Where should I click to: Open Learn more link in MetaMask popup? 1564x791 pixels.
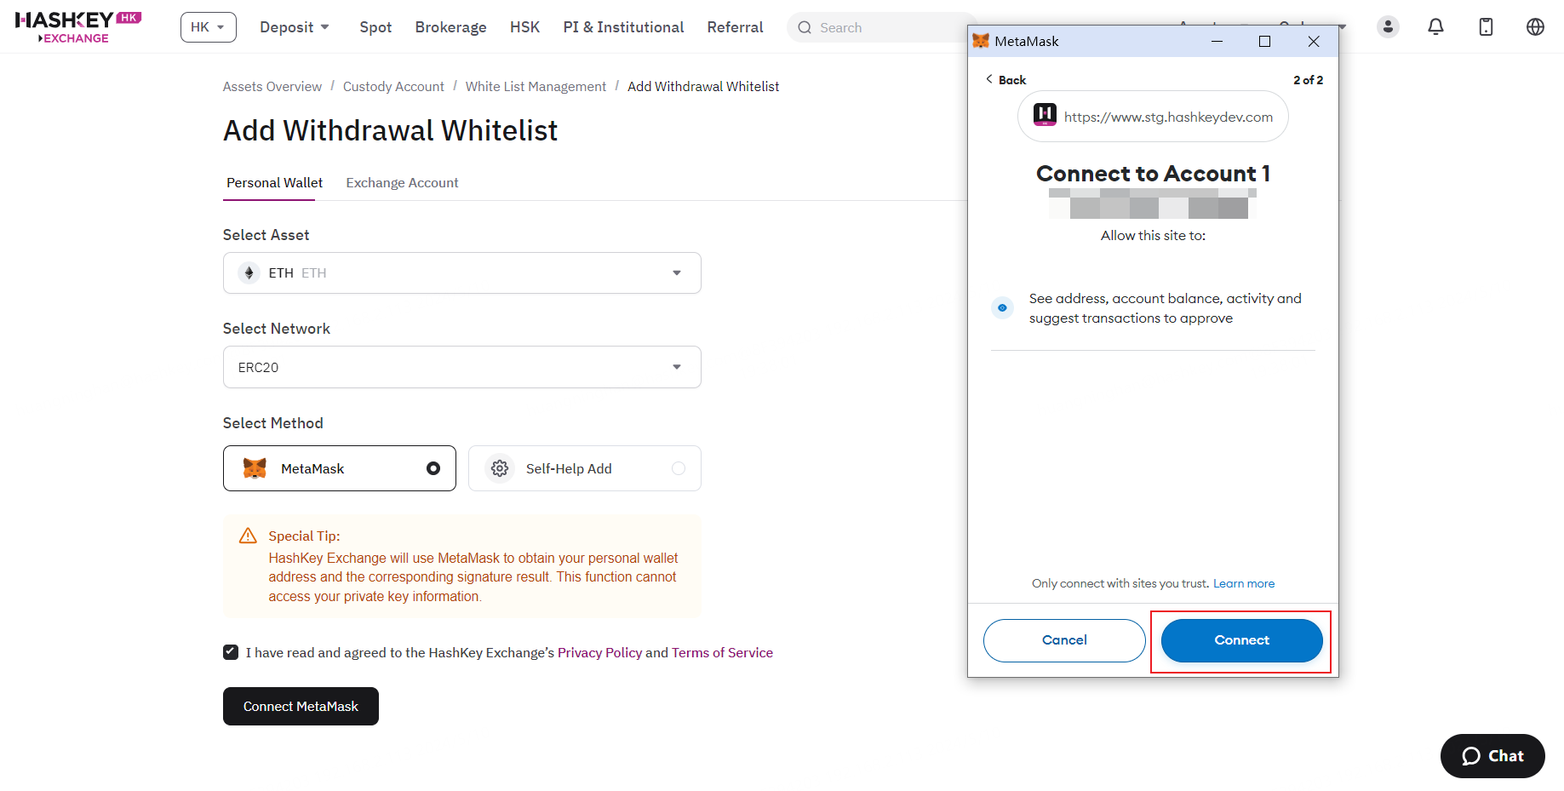point(1244,583)
